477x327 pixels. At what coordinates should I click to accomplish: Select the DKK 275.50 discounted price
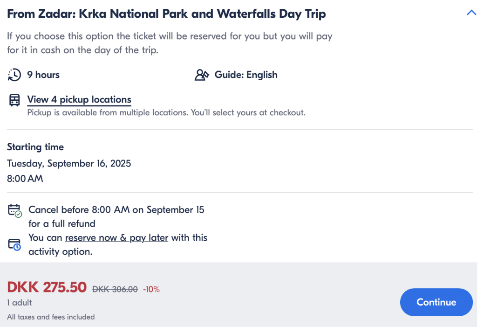pyautogui.click(x=47, y=287)
